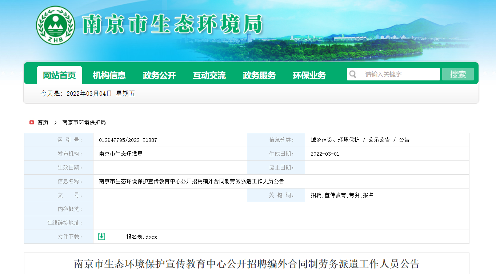This screenshot has height=274, width=496.
Task: Select 政务服务 in the navigation bar
Action: point(259,75)
